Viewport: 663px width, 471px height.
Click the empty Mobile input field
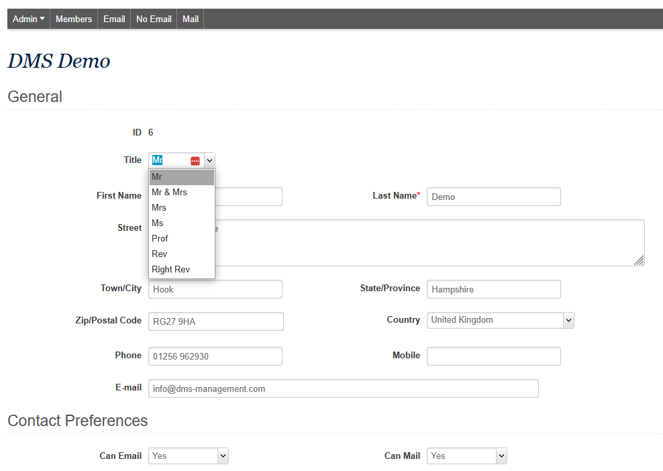tap(493, 356)
